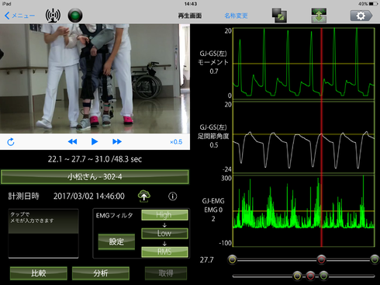The height and width of the screenshot is (285, 380).
Task: Select the green end handle on upper slider
Action: tap(375, 259)
